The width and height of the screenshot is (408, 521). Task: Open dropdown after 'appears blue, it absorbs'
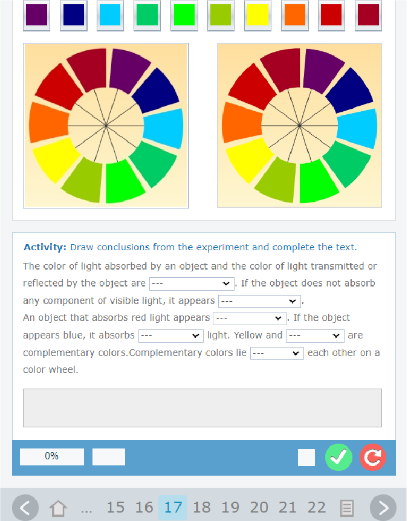[171, 336]
